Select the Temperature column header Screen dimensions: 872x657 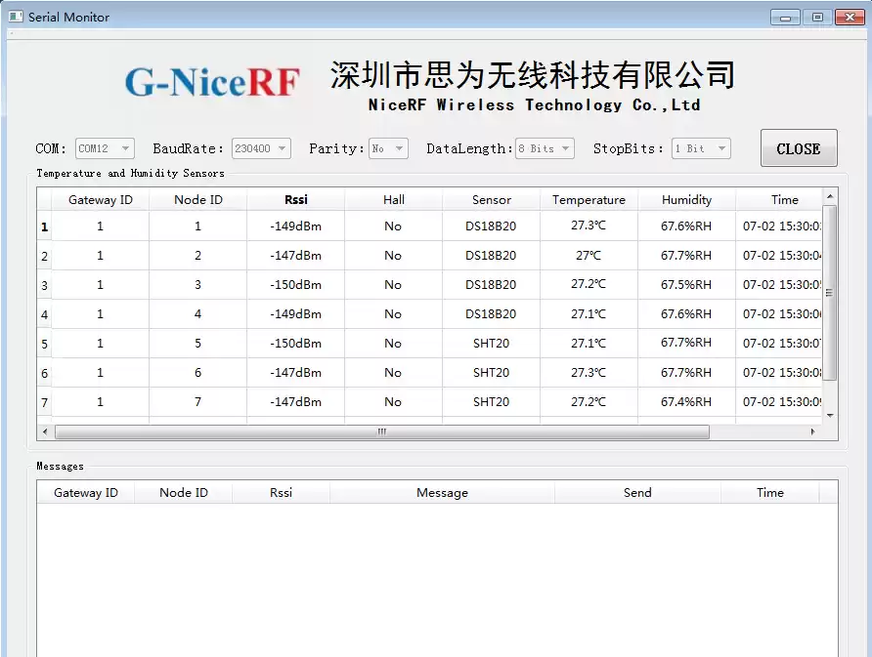(x=589, y=199)
